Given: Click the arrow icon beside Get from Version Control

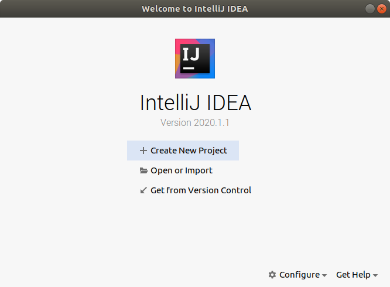Looking at the screenshot, I should pyautogui.click(x=143, y=190).
